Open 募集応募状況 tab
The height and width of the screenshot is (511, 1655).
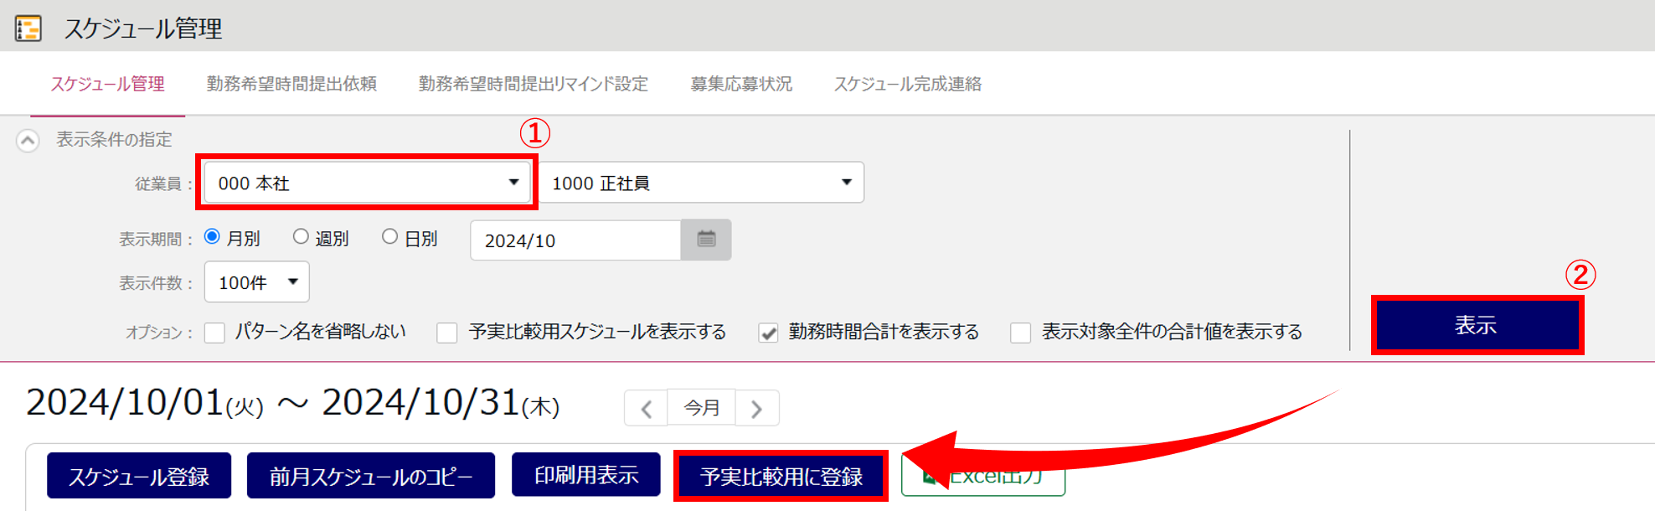(741, 84)
